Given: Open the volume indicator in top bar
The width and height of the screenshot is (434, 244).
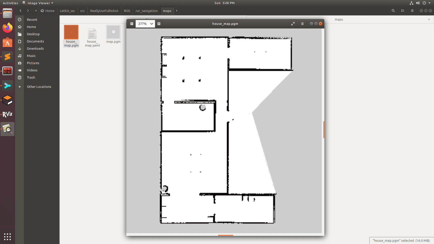Looking at the screenshot, I should click(418, 3).
